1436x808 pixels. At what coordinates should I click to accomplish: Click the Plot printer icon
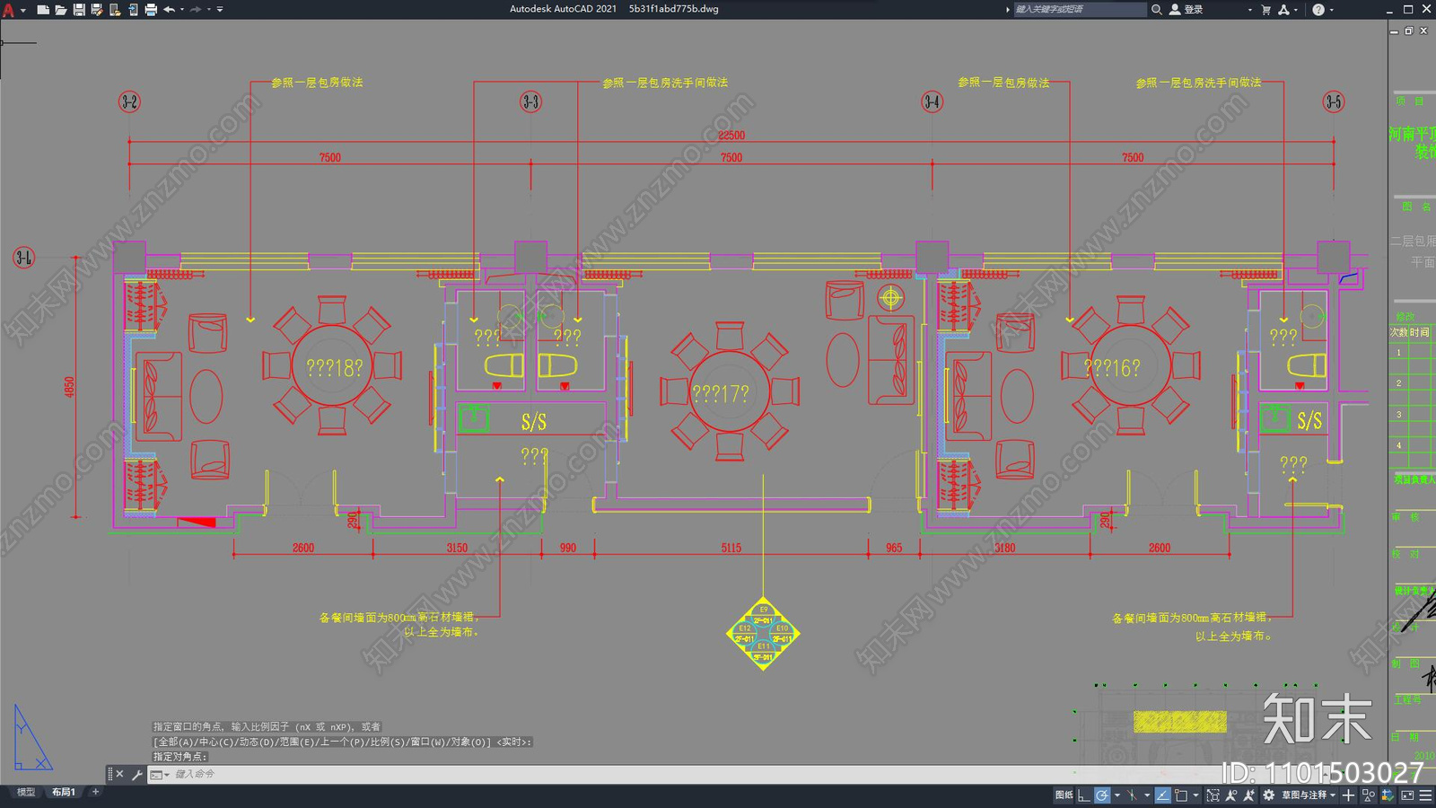pos(151,10)
